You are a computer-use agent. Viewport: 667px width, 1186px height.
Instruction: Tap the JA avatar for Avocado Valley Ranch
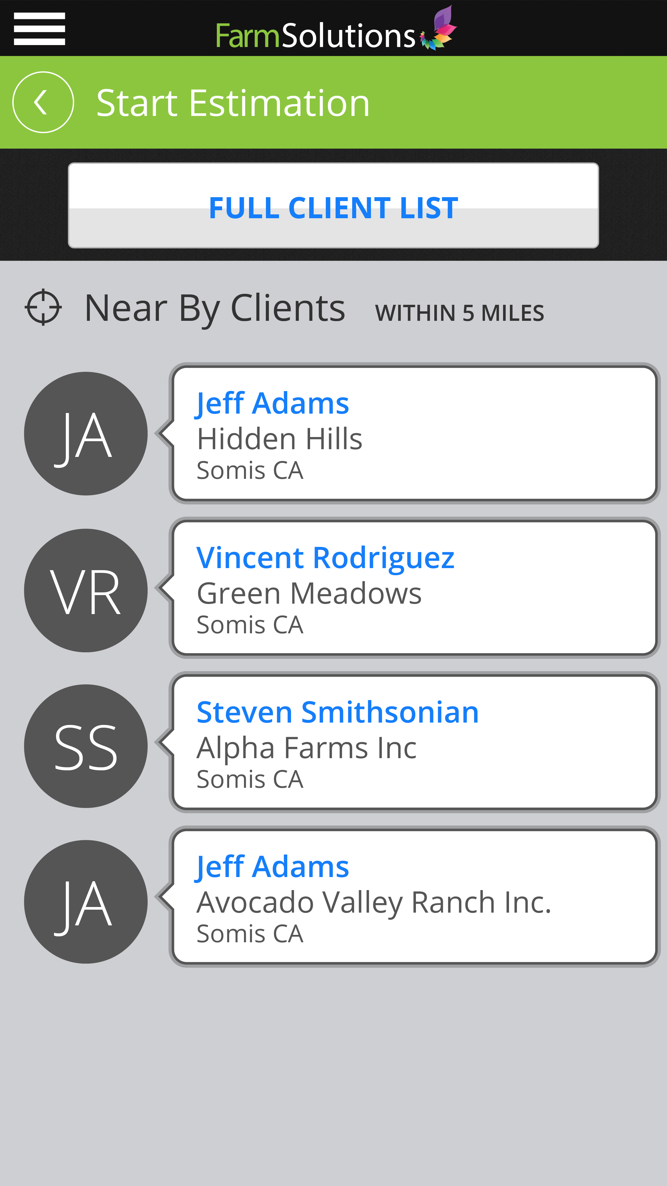point(86,901)
